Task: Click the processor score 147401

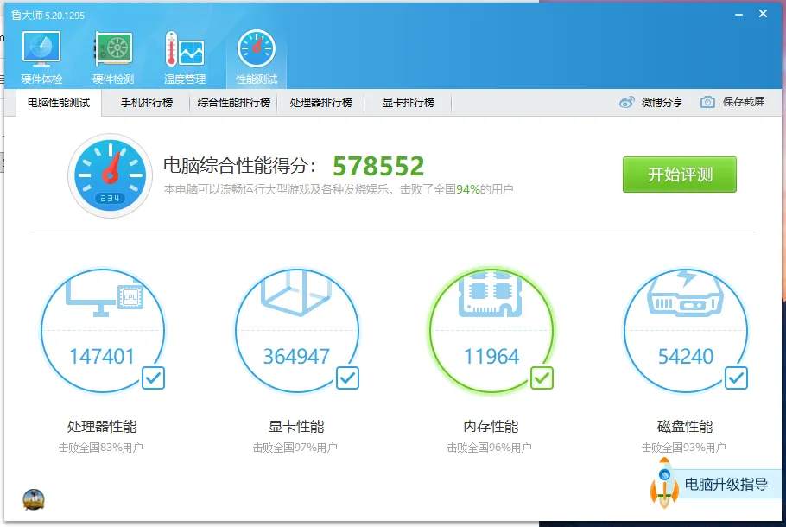Action: [102, 357]
